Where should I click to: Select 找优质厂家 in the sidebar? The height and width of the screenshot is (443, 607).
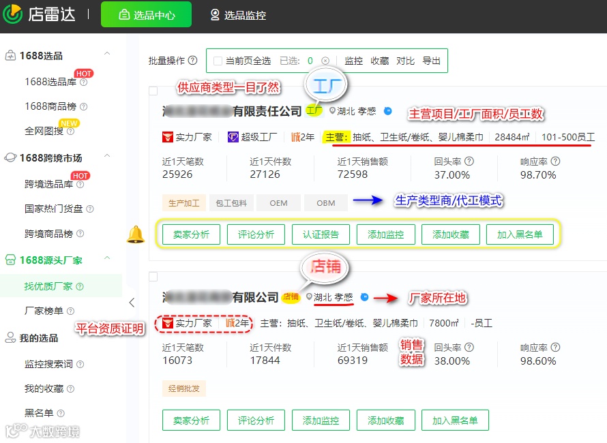point(48,286)
